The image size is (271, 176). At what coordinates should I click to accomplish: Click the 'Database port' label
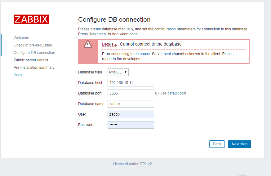coord(90,93)
